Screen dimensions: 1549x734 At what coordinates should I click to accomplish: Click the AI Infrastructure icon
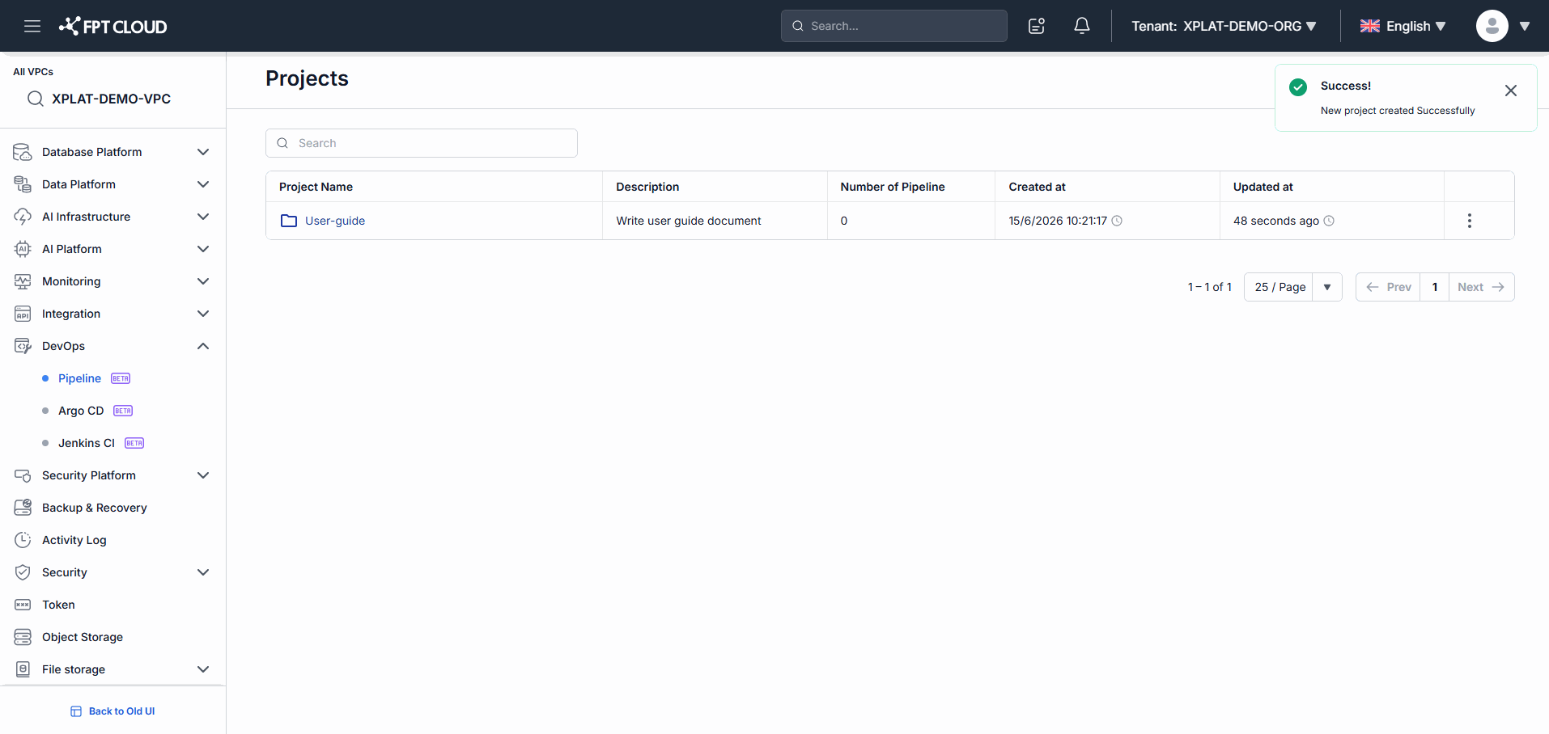[x=23, y=217]
